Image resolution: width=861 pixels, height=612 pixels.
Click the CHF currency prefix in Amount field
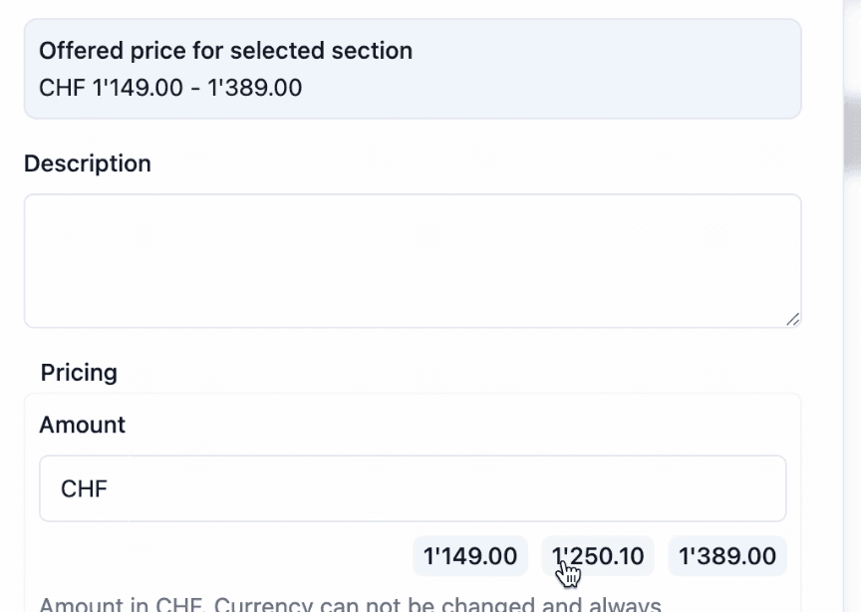(x=84, y=488)
